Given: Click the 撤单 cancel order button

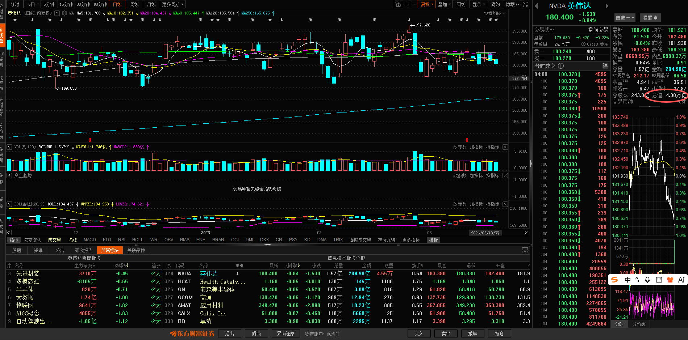Looking at the screenshot, I should [x=472, y=333].
